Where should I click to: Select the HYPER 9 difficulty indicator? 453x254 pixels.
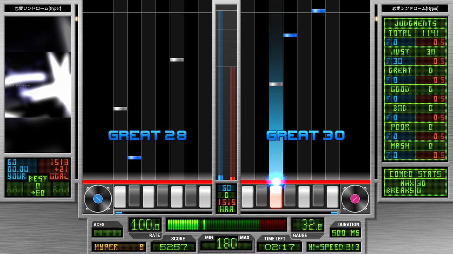click(119, 247)
